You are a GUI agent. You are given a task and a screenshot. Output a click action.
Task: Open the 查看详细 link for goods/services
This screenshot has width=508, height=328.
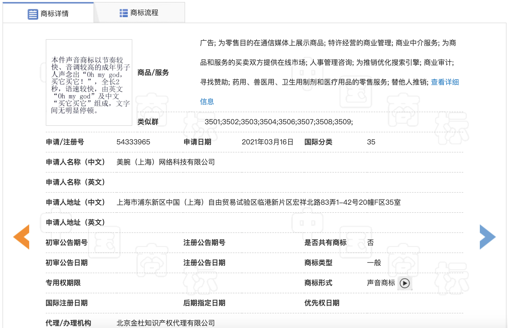[x=445, y=82]
